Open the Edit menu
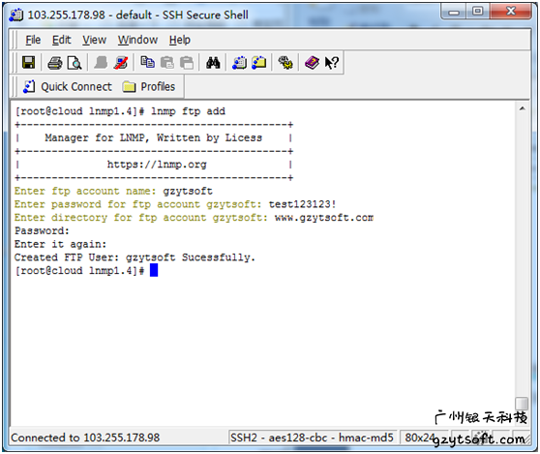Image resolution: width=540 pixels, height=454 pixels. click(x=61, y=40)
